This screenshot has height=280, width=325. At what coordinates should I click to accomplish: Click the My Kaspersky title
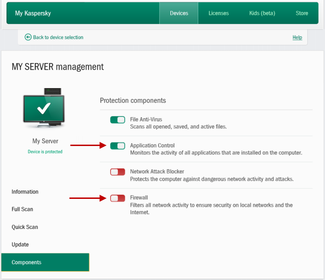coord(33,13)
